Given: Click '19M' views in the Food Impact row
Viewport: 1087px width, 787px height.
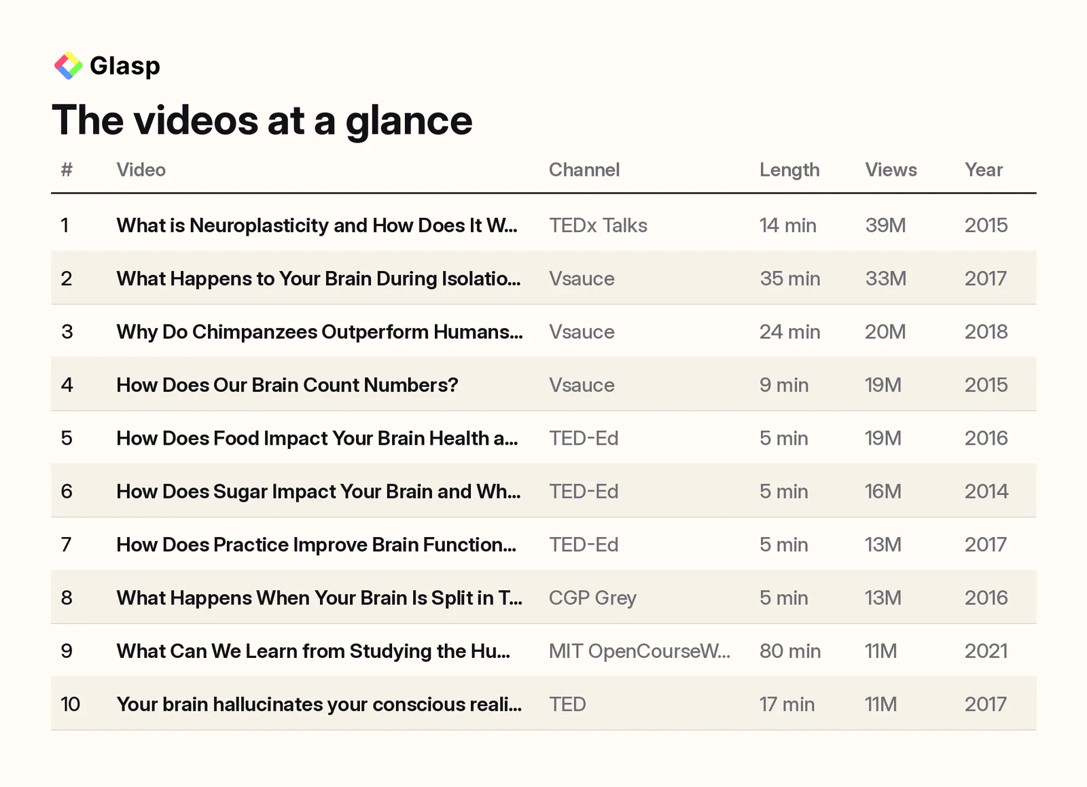Looking at the screenshot, I should point(883,438).
